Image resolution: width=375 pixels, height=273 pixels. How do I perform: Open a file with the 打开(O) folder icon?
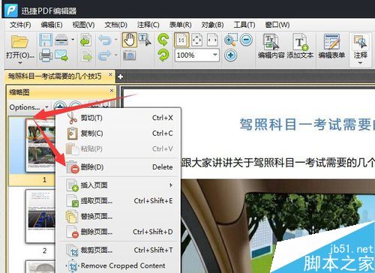tap(19, 42)
